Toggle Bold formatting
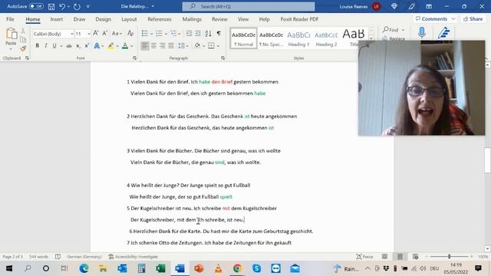Viewport: 491px width, 276px height. pyautogui.click(x=38, y=46)
